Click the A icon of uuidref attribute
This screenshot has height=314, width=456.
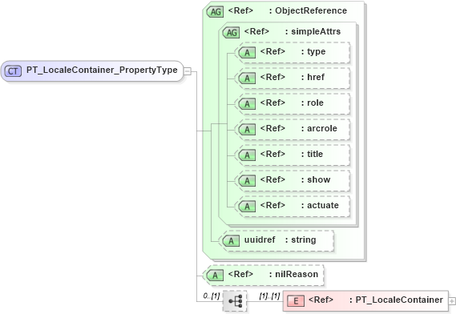click(x=231, y=241)
